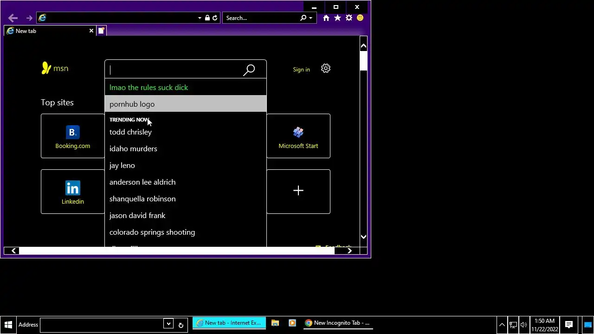Open the IE Home page icon
594x334 pixels.
pos(326,18)
